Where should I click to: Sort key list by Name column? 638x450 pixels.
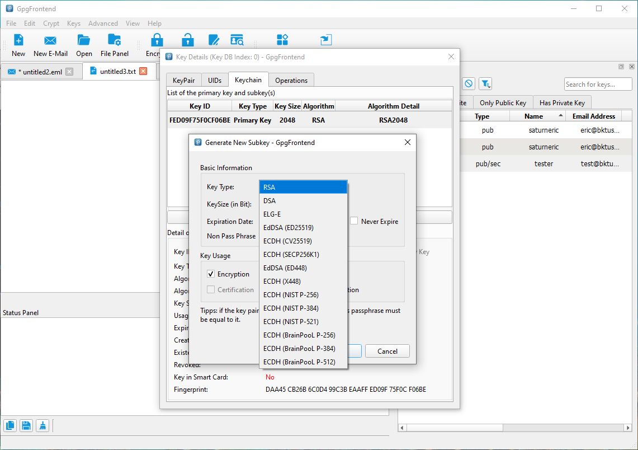[538, 116]
